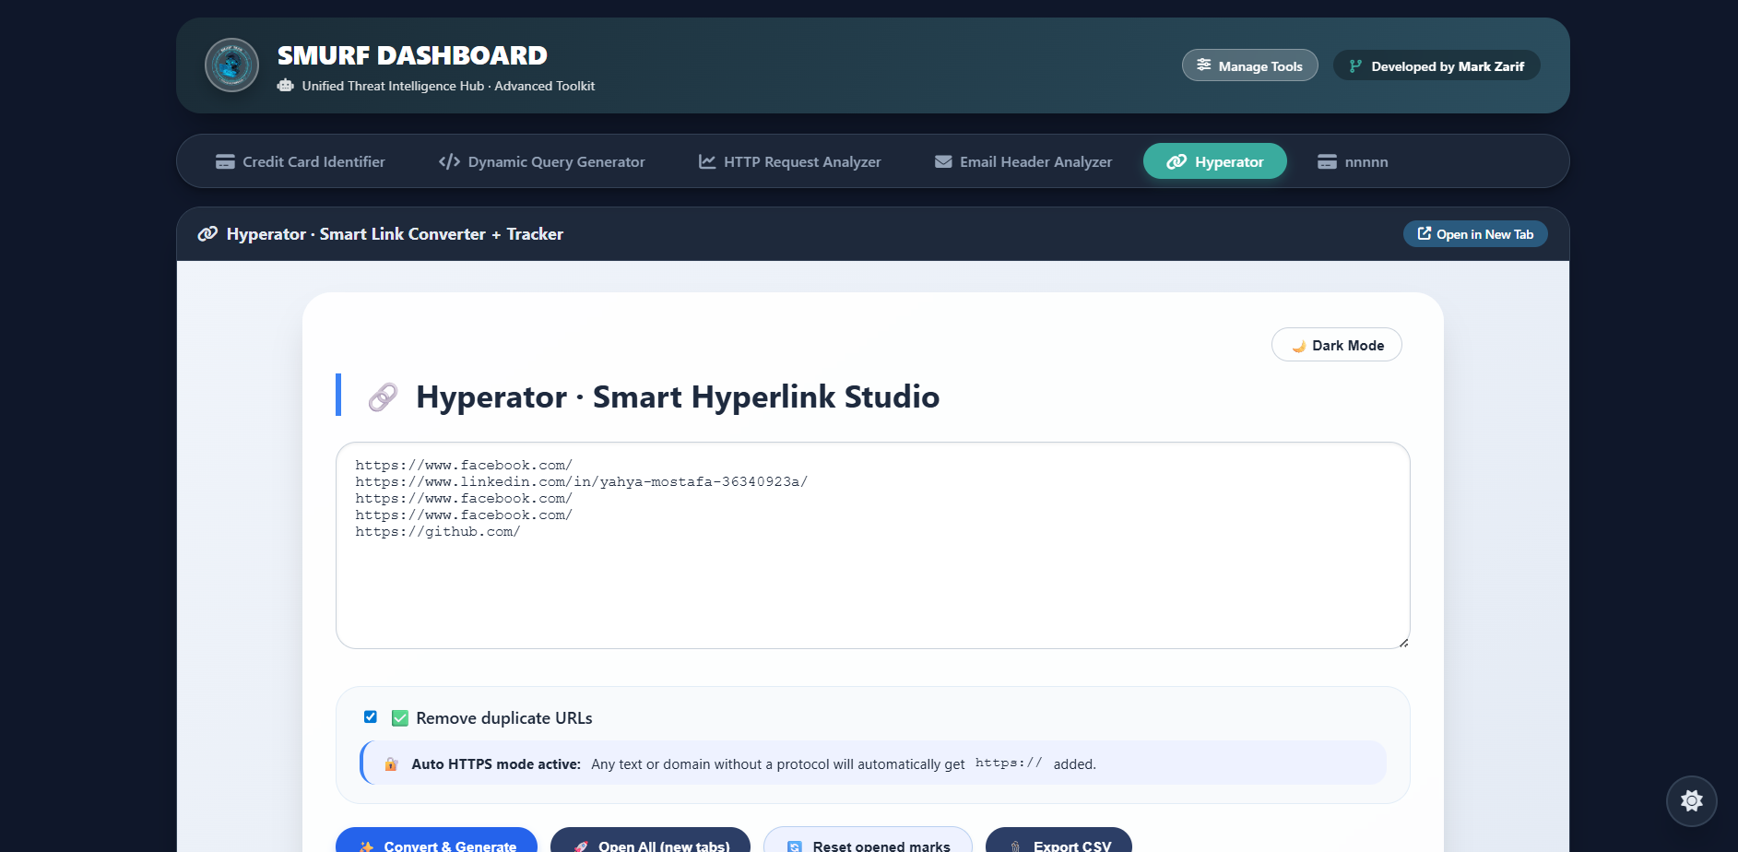The image size is (1738, 852).
Task: Switch to Credit Card Identifier tab
Action: click(x=301, y=161)
